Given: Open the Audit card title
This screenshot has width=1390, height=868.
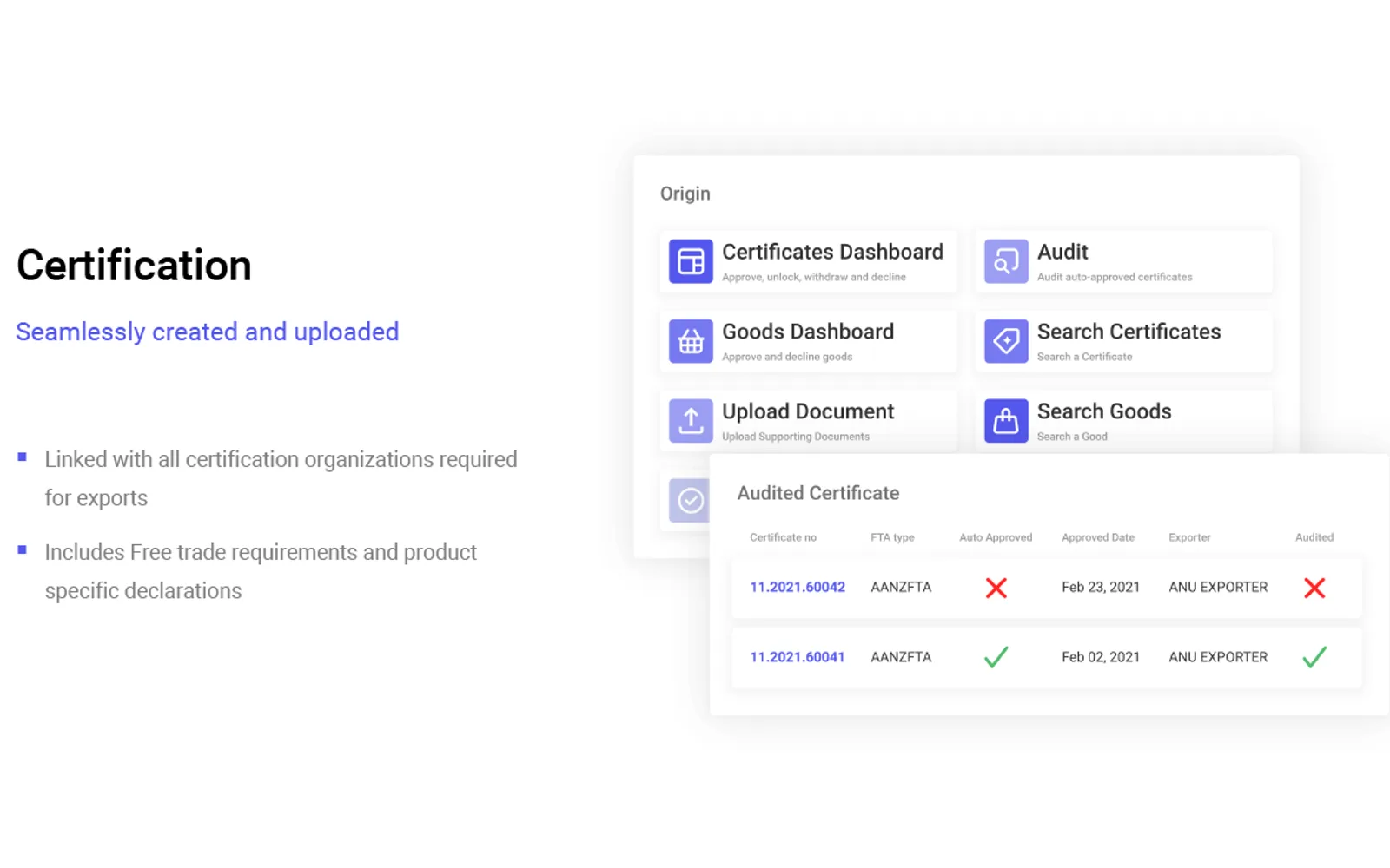Looking at the screenshot, I should pyautogui.click(x=1062, y=252).
